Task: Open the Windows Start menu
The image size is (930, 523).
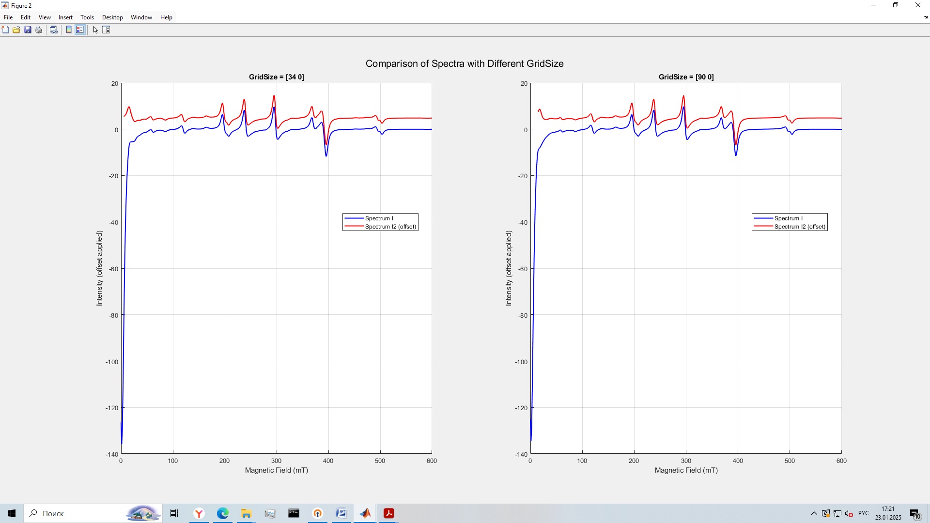Action: 12,513
